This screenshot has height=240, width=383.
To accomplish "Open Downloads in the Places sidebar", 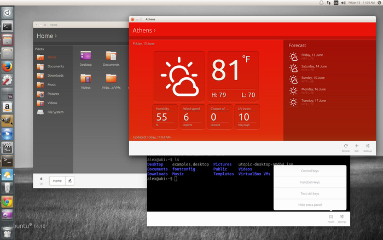I will click(x=55, y=76).
